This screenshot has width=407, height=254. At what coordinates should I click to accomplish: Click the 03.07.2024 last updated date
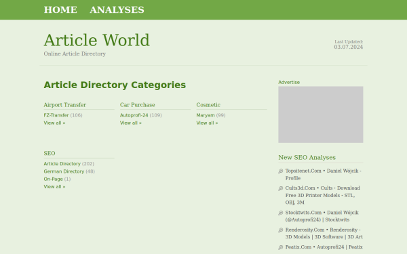349,47
